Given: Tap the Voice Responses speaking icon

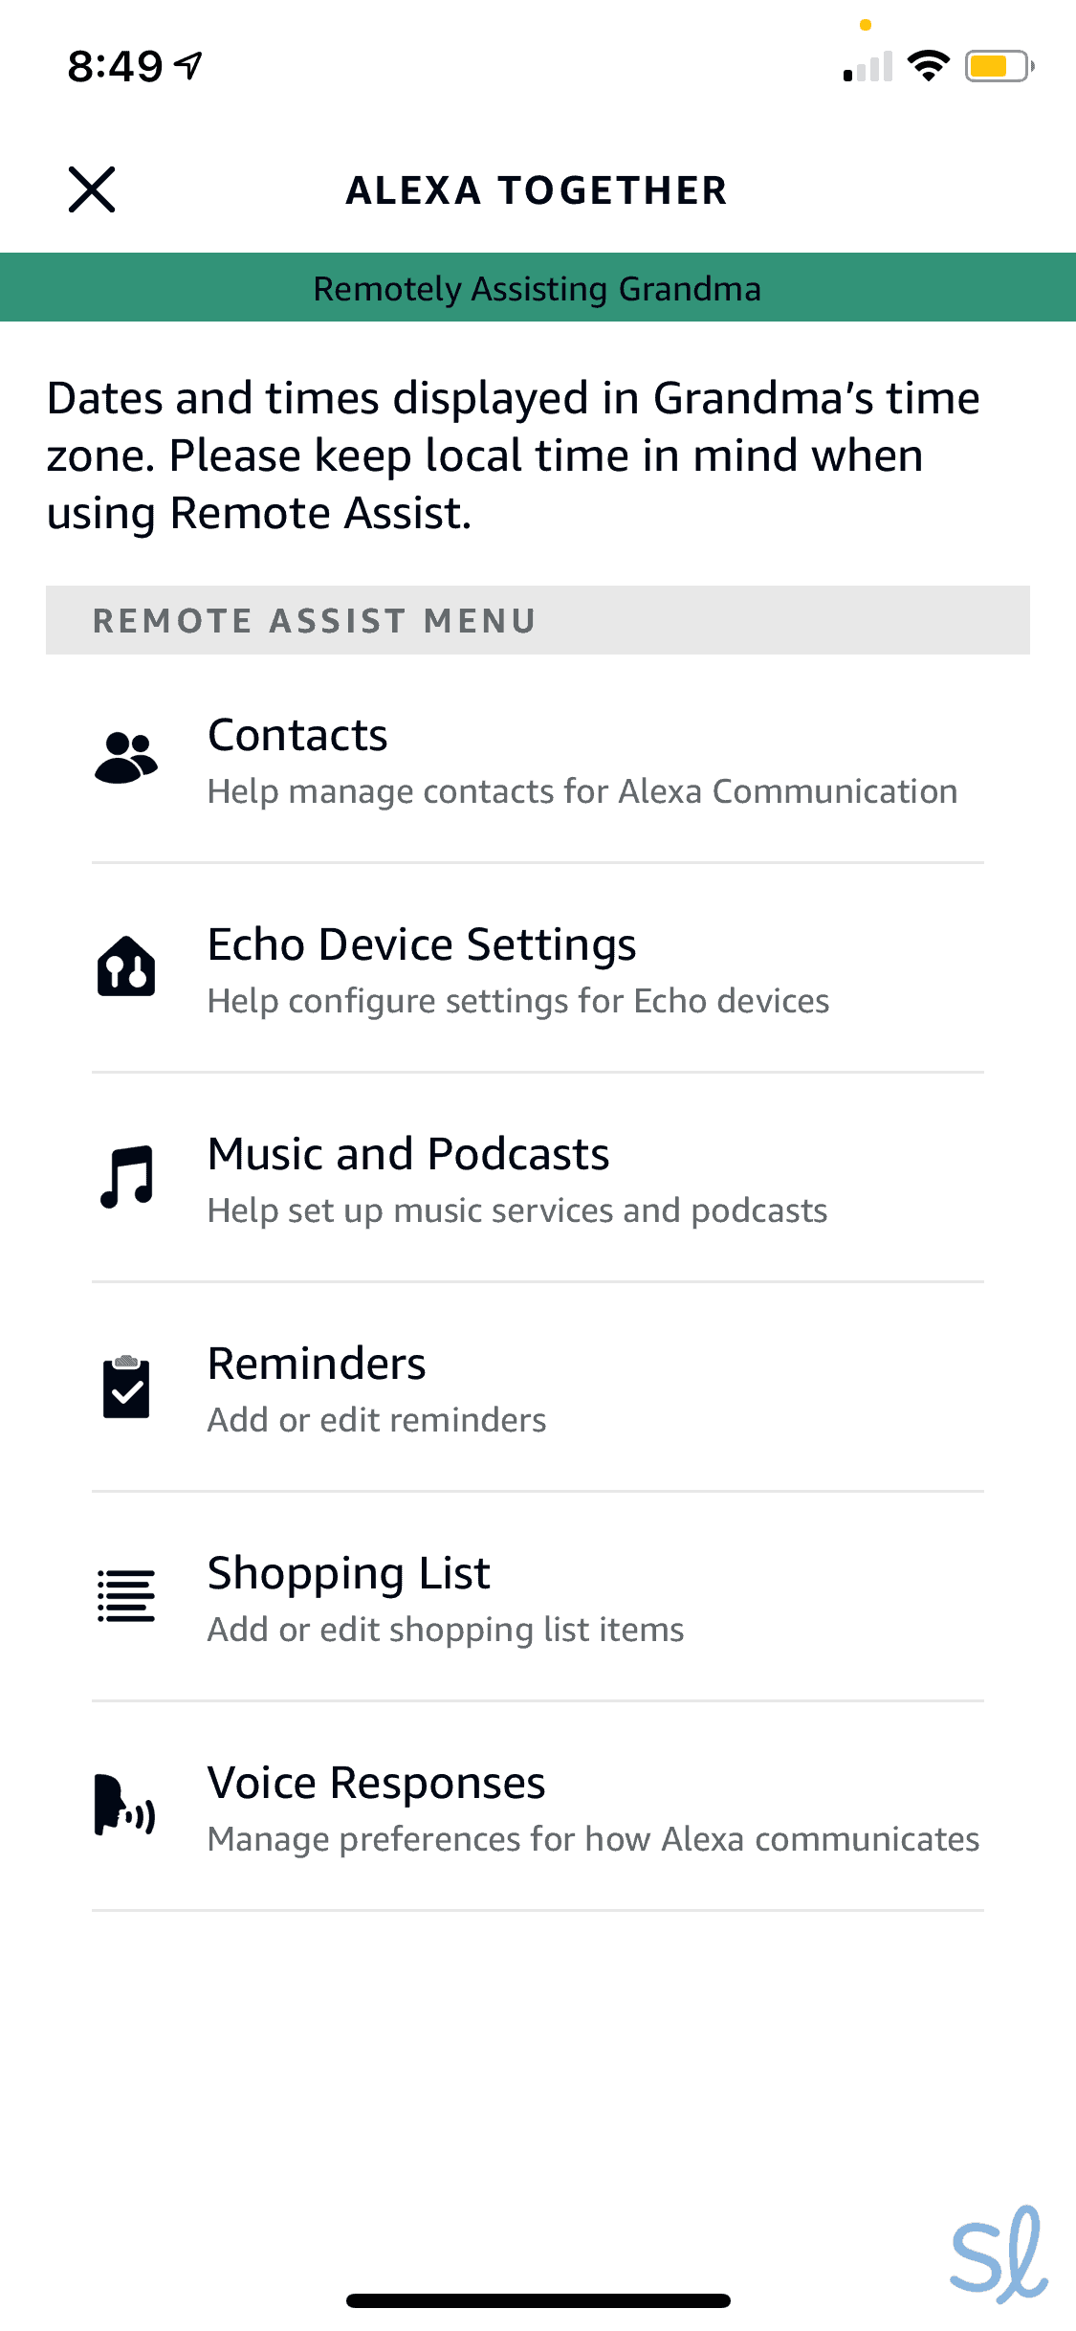Looking at the screenshot, I should pyautogui.click(x=126, y=1806).
